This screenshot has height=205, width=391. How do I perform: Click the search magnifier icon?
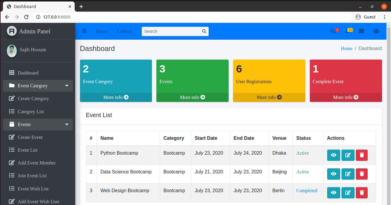pyautogui.click(x=204, y=31)
